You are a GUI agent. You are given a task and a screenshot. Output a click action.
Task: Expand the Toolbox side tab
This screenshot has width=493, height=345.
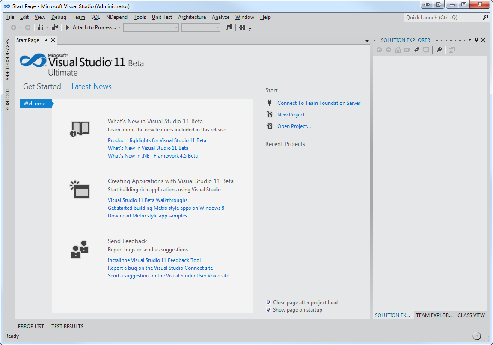[7, 99]
